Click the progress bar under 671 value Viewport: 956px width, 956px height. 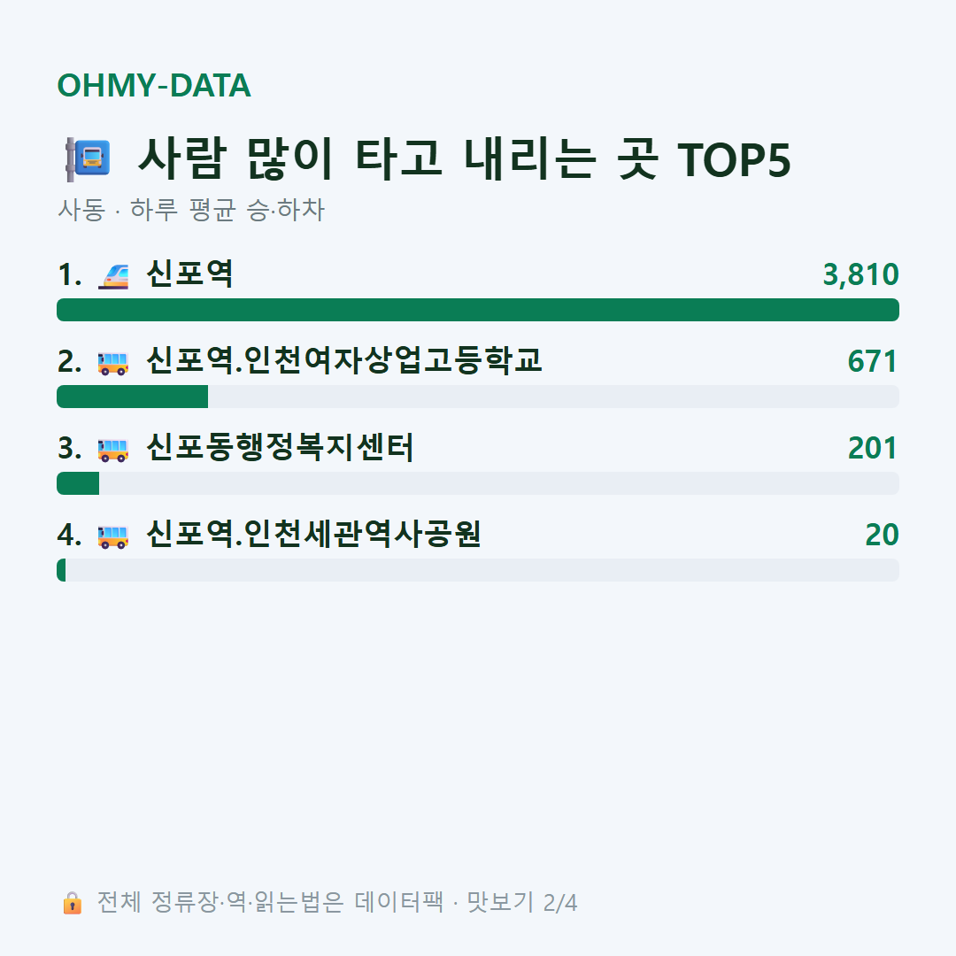coord(478,397)
